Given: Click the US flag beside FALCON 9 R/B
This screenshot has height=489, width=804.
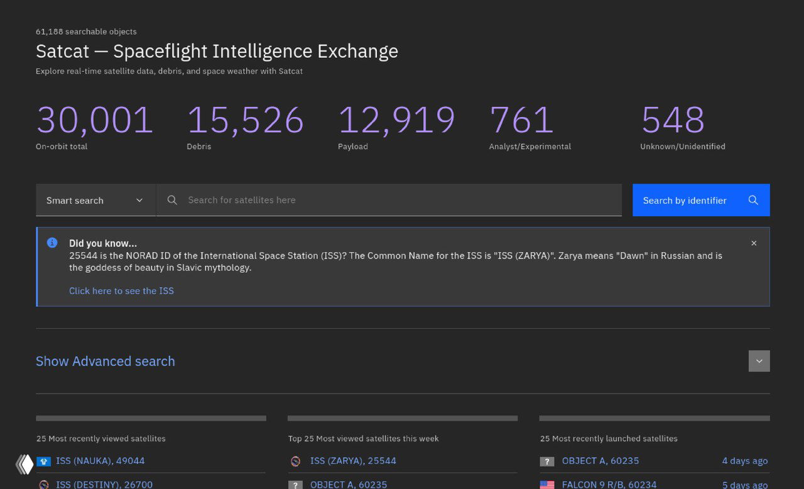Looking at the screenshot, I should coord(547,485).
